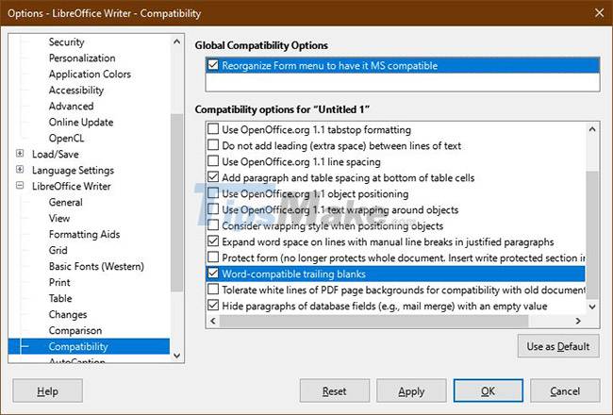This screenshot has width=613, height=415.
Task: Toggle the Protect form checkbox
Action: (x=213, y=257)
